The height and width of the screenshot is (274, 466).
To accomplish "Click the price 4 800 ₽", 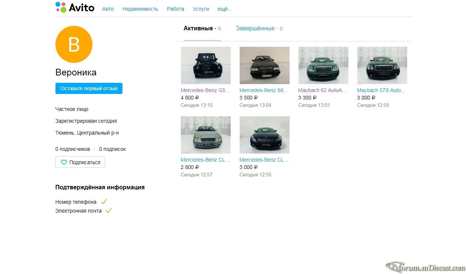I will (190, 98).
